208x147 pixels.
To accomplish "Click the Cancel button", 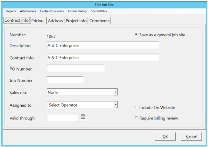I will click(191, 136).
